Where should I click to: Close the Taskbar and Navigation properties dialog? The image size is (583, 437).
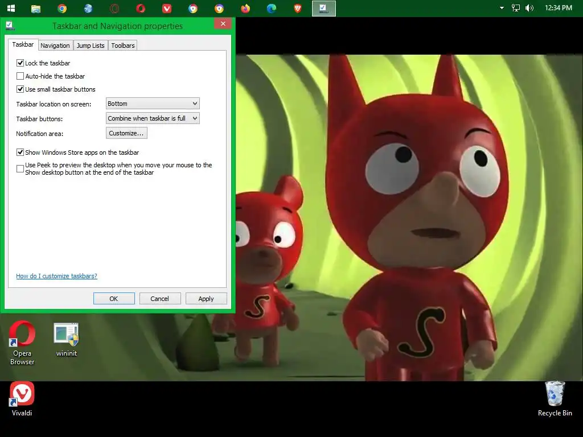click(223, 24)
